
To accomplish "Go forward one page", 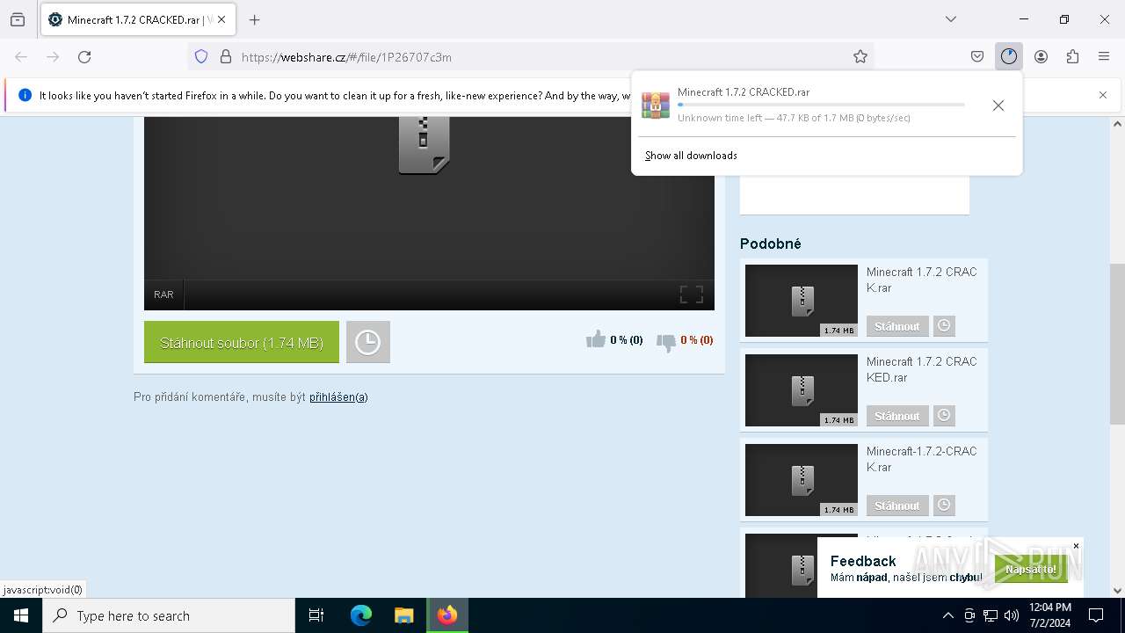I will 53,56.
